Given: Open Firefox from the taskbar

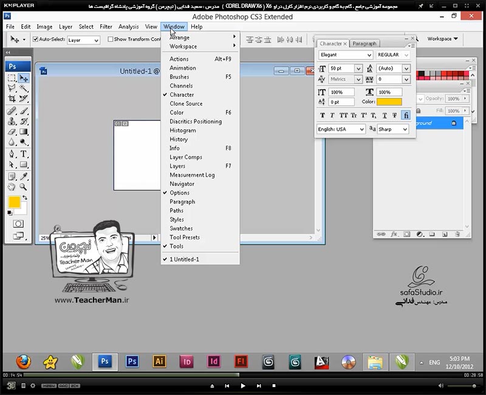Looking at the screenshot, I should click(23, 362).
